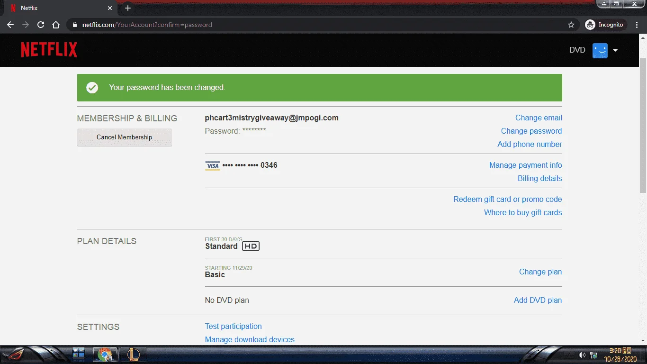The height and width of the screenshot is (364, 647).
Task: Click the page vertical scrollbar
Action: (643, 125)
